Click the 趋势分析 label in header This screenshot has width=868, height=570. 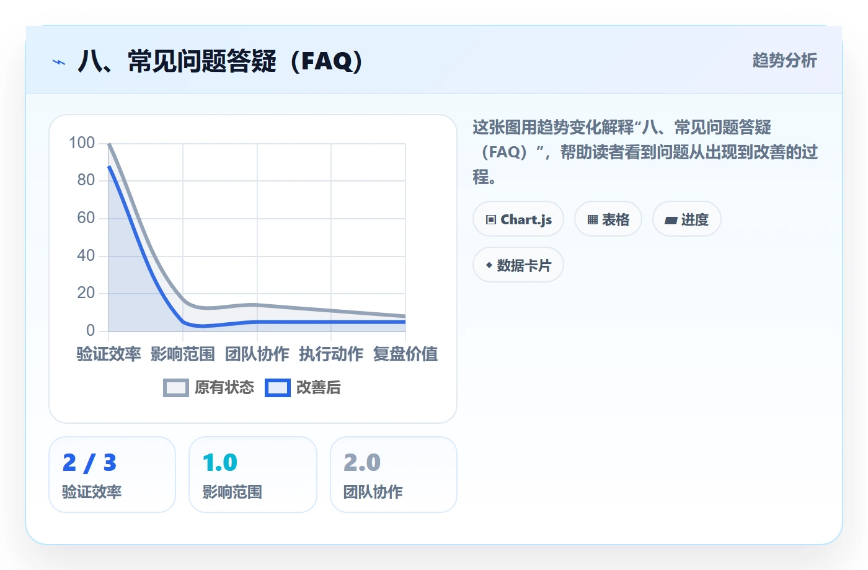785,61
